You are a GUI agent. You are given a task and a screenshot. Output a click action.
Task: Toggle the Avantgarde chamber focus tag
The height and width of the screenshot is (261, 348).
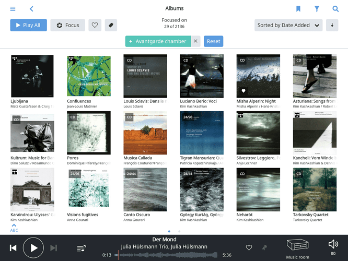158,41
